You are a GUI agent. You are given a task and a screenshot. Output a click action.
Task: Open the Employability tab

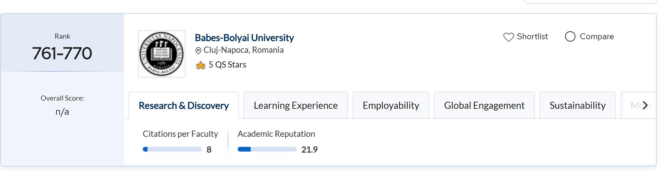click(x=391, y=106)
